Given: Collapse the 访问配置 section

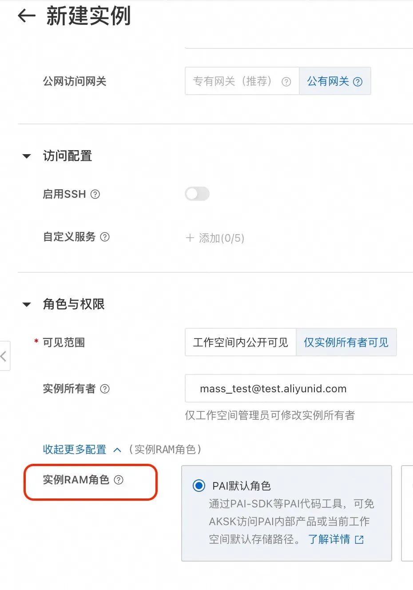Looking at the screenshot, I should (x=27, y=156).
